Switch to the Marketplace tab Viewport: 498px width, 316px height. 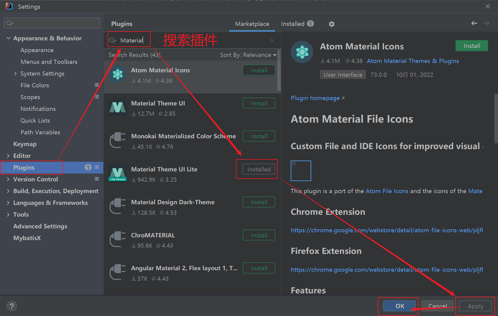[x=252, y=24]
